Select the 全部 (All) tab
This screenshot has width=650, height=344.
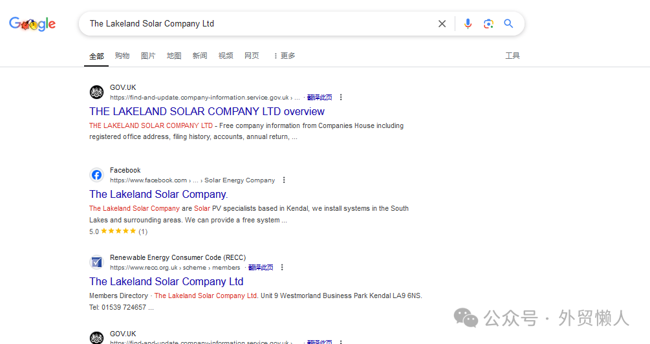pos(96,56)
